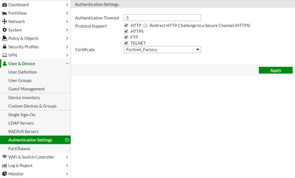Click the User & Device label
295x178 pixels.
[x=21, y=64]
